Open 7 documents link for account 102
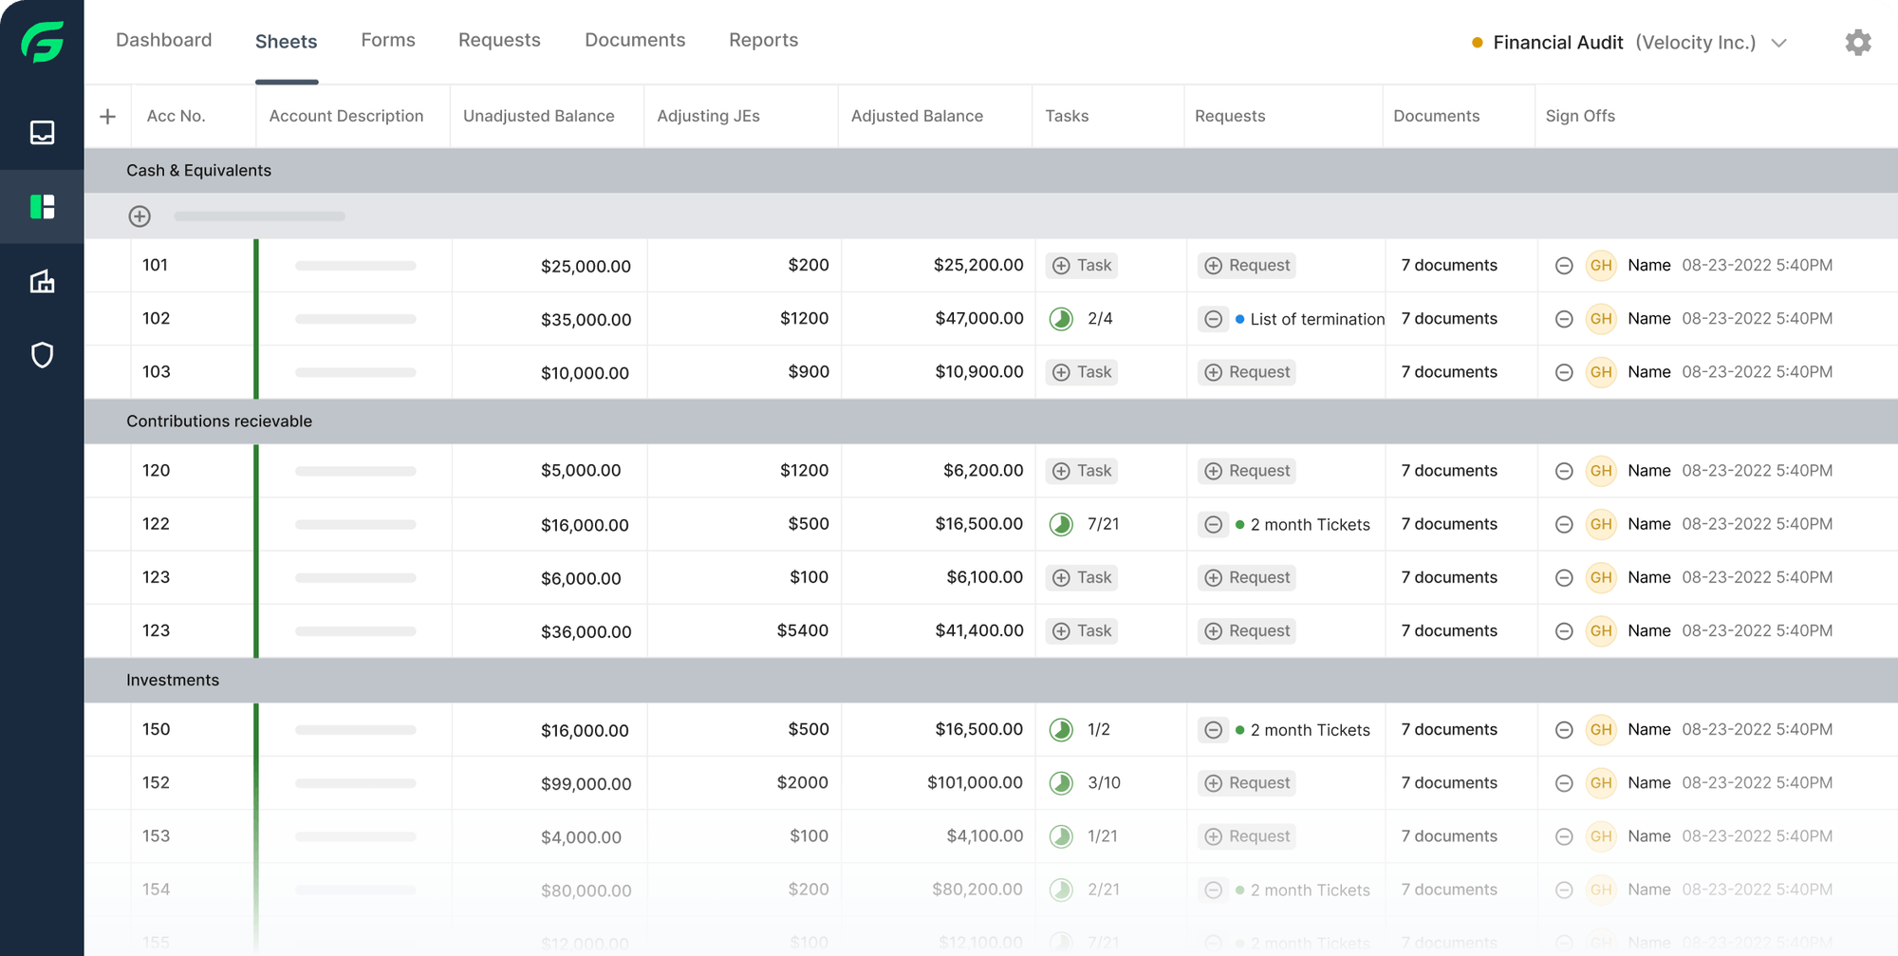The width and height of the screenshot is (1898, 956). coord(1449,319)
